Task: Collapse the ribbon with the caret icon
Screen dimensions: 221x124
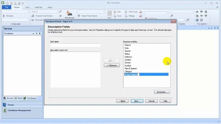Action: pos(217,7)
